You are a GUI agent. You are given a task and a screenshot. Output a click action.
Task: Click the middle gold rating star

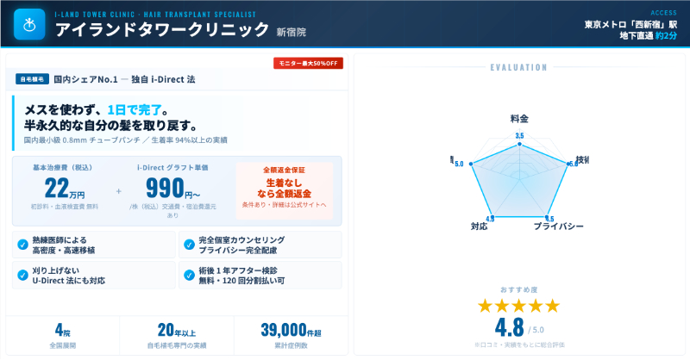pos(518,306)
